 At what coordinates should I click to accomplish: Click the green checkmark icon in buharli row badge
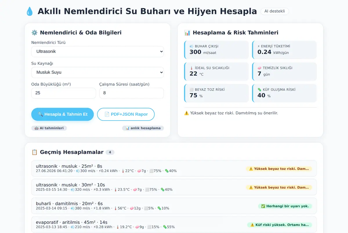pyautogui.click(x=263, y=206)
